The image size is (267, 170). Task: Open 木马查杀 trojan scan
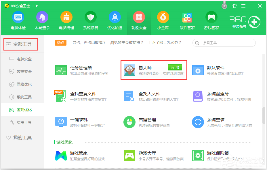(42, 20)
